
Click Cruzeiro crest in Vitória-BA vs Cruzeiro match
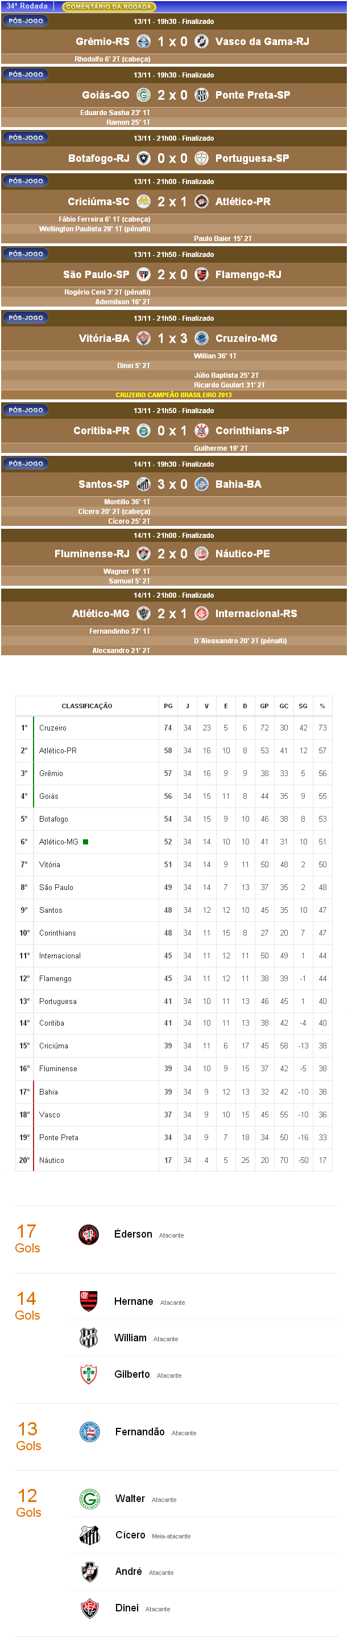click(202, 338)
